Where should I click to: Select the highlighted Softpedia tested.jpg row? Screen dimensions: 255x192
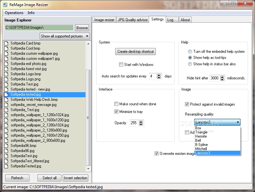(x=44, y=94)
